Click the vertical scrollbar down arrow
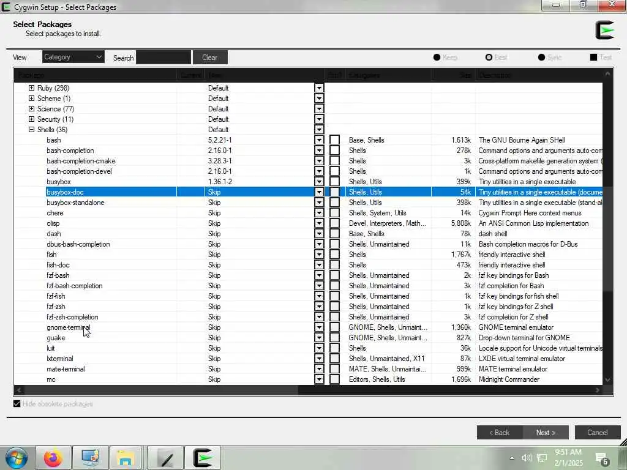Image resolution: width=627 pixels, height=470 pixels. [608, 379]
